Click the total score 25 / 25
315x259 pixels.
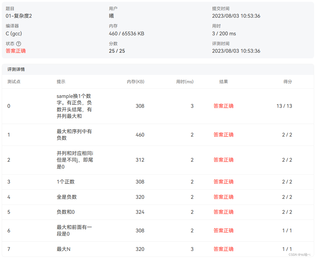pos(117,51)
